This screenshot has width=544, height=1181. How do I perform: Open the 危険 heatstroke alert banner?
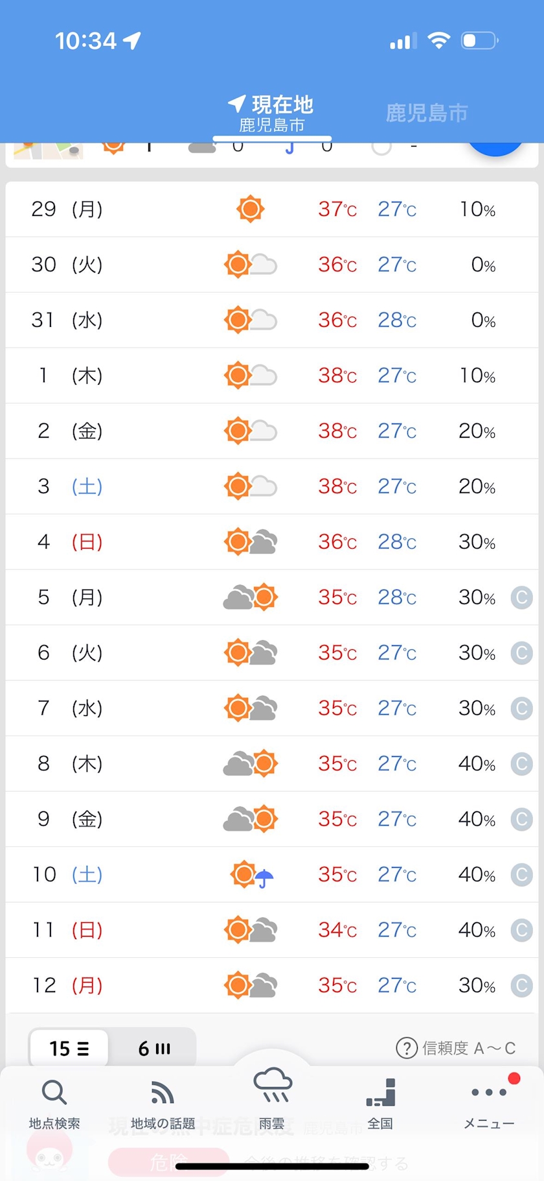[x=168, y=1162]
